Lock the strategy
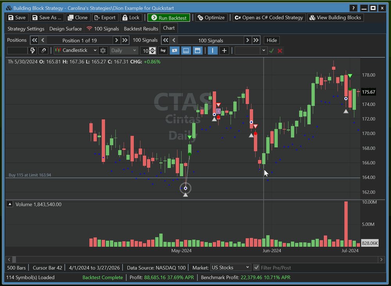Screen dimensions: 391x286 [131, 18]
